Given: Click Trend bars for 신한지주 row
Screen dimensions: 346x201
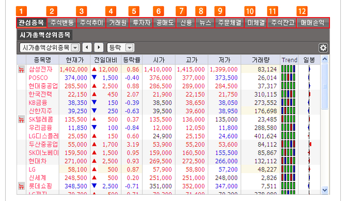Looking at the screenshot, I should (288, 111).
